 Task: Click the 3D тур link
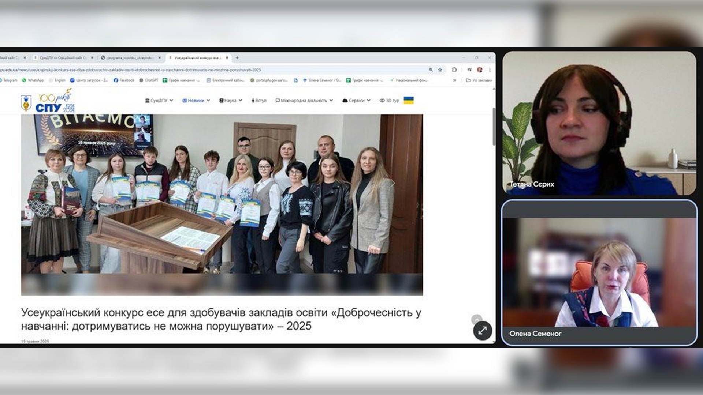click(389, 101)
